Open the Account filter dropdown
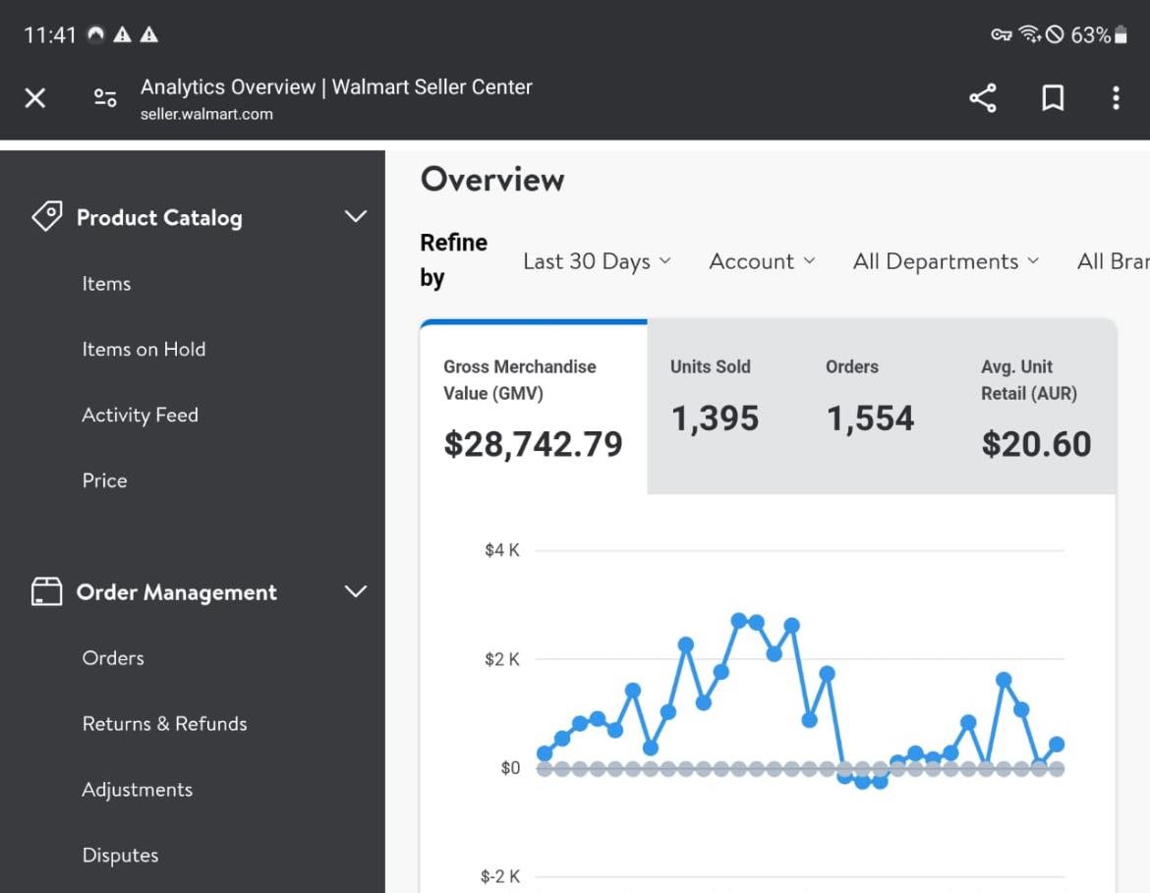 762,261
